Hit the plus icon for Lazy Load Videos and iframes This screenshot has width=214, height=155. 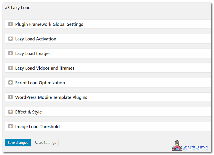[x=10, y=68]
